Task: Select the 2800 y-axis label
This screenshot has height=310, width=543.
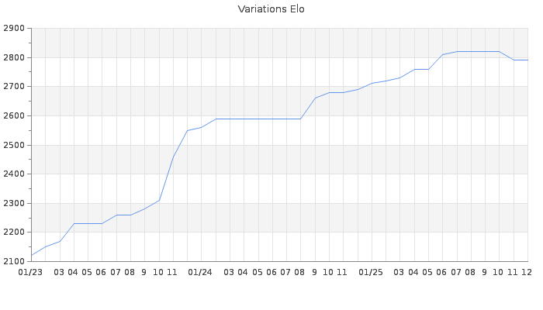Action: 16,57
